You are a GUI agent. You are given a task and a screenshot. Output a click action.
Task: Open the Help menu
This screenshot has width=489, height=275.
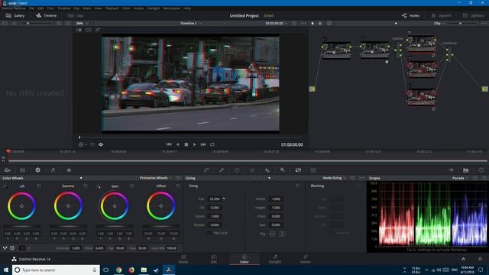click(187, 8)
